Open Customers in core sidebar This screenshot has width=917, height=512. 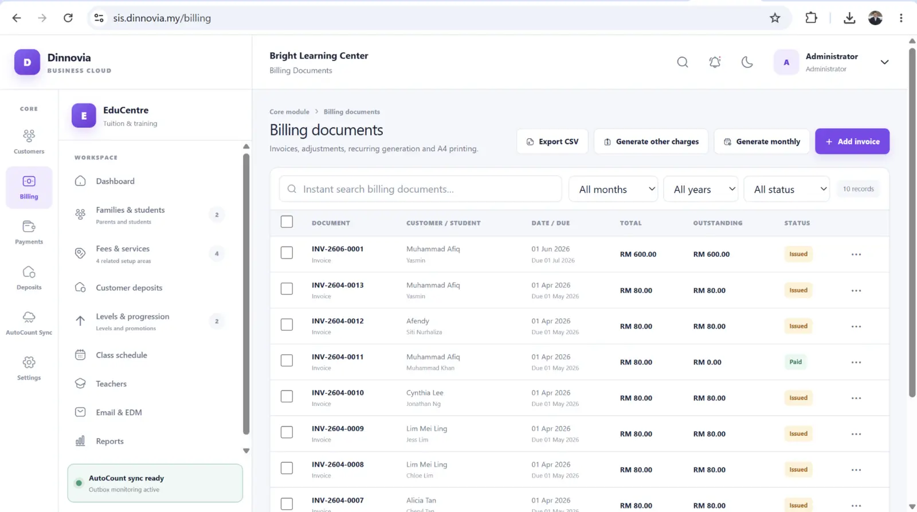click(x=29, y=142)
